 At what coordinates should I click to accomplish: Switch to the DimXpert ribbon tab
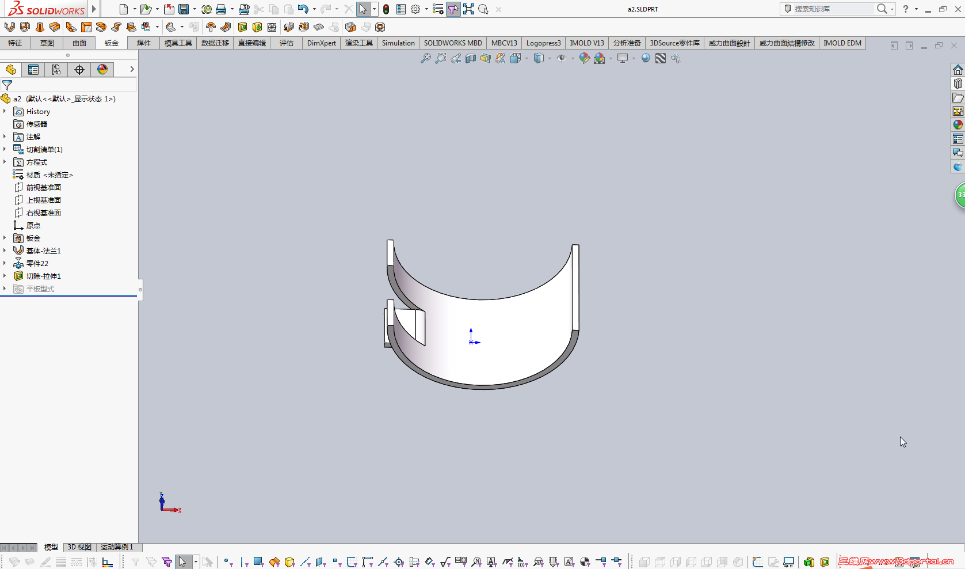322,43
